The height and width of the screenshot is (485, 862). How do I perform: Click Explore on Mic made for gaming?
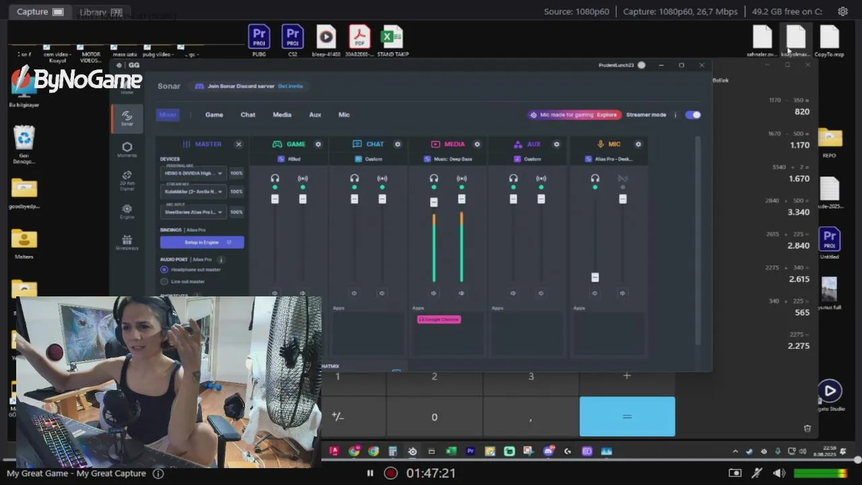pyautogui.click(x=607, y=115)
